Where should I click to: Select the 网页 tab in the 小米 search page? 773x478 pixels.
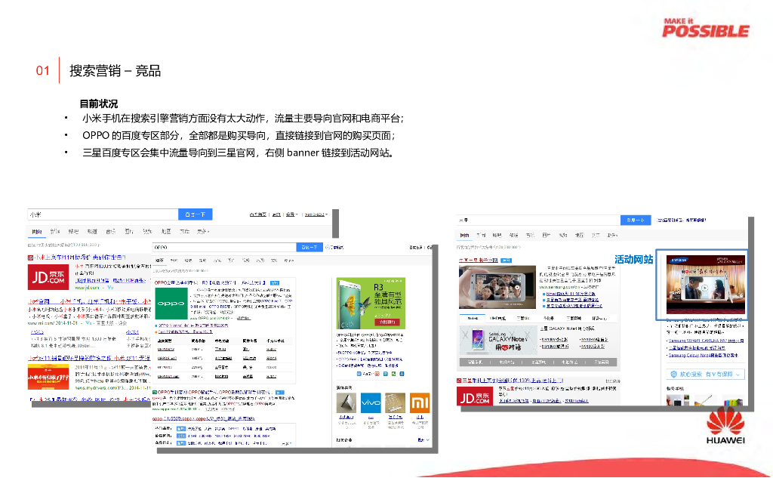pos(37,231)
